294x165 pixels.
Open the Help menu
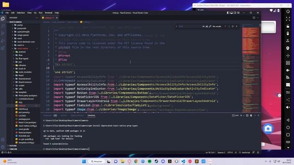[57, 13]
